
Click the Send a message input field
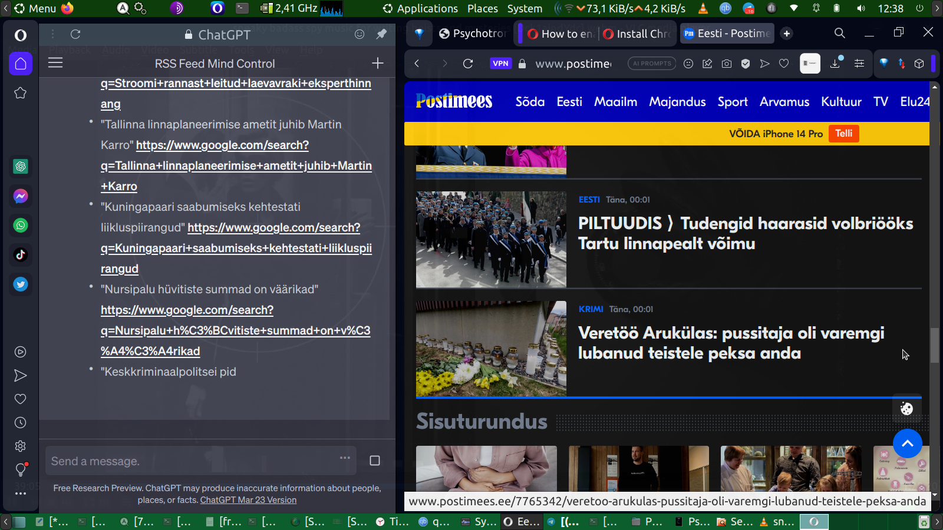[201, 461]
